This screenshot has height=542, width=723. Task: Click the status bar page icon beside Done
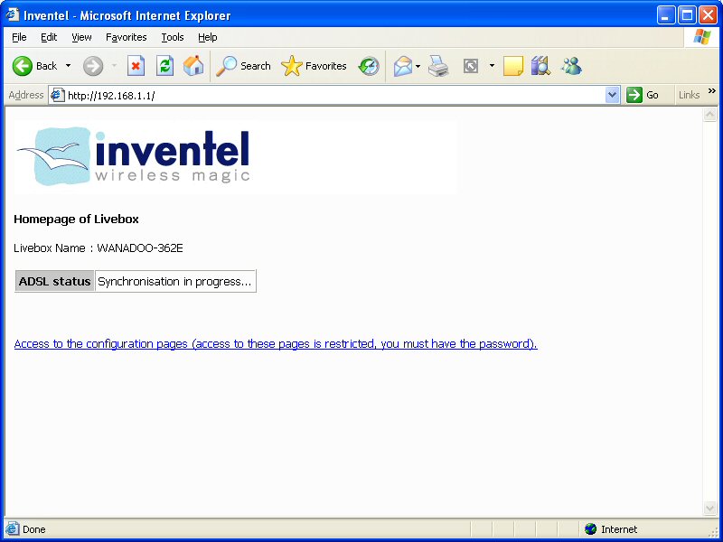point(13,529)
